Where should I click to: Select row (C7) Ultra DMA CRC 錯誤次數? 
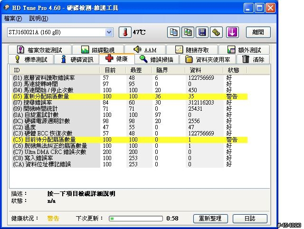130,152
